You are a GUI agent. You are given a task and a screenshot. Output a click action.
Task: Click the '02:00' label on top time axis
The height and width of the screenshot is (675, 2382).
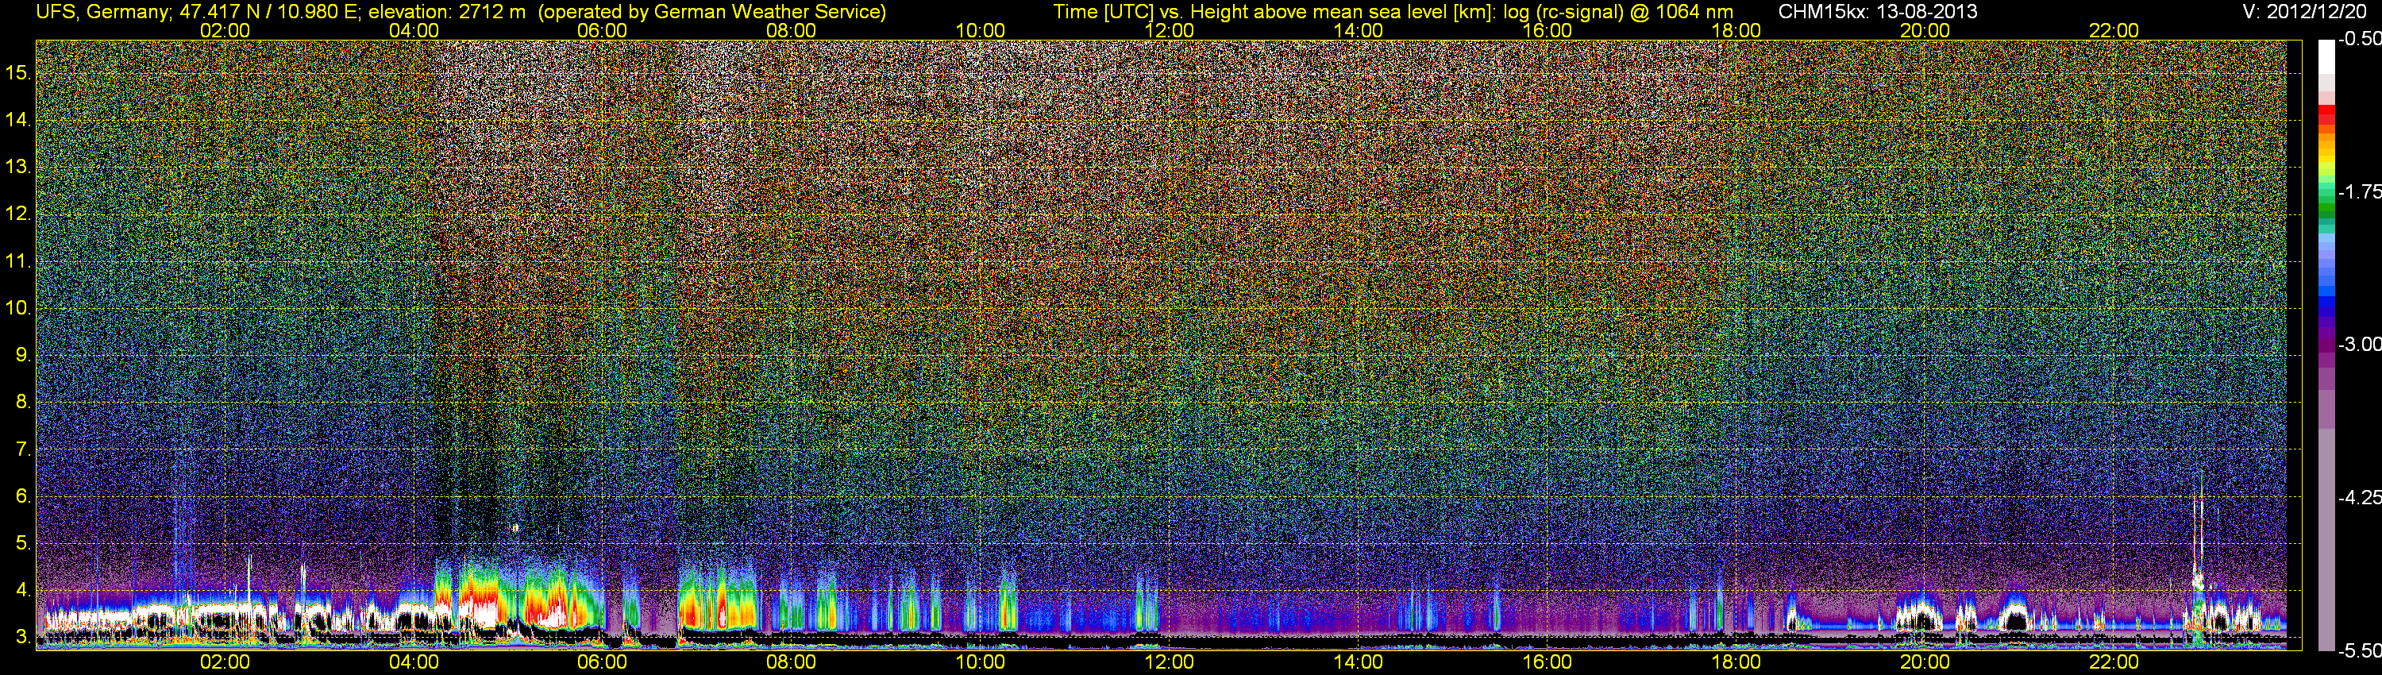(x=225, y=30)
